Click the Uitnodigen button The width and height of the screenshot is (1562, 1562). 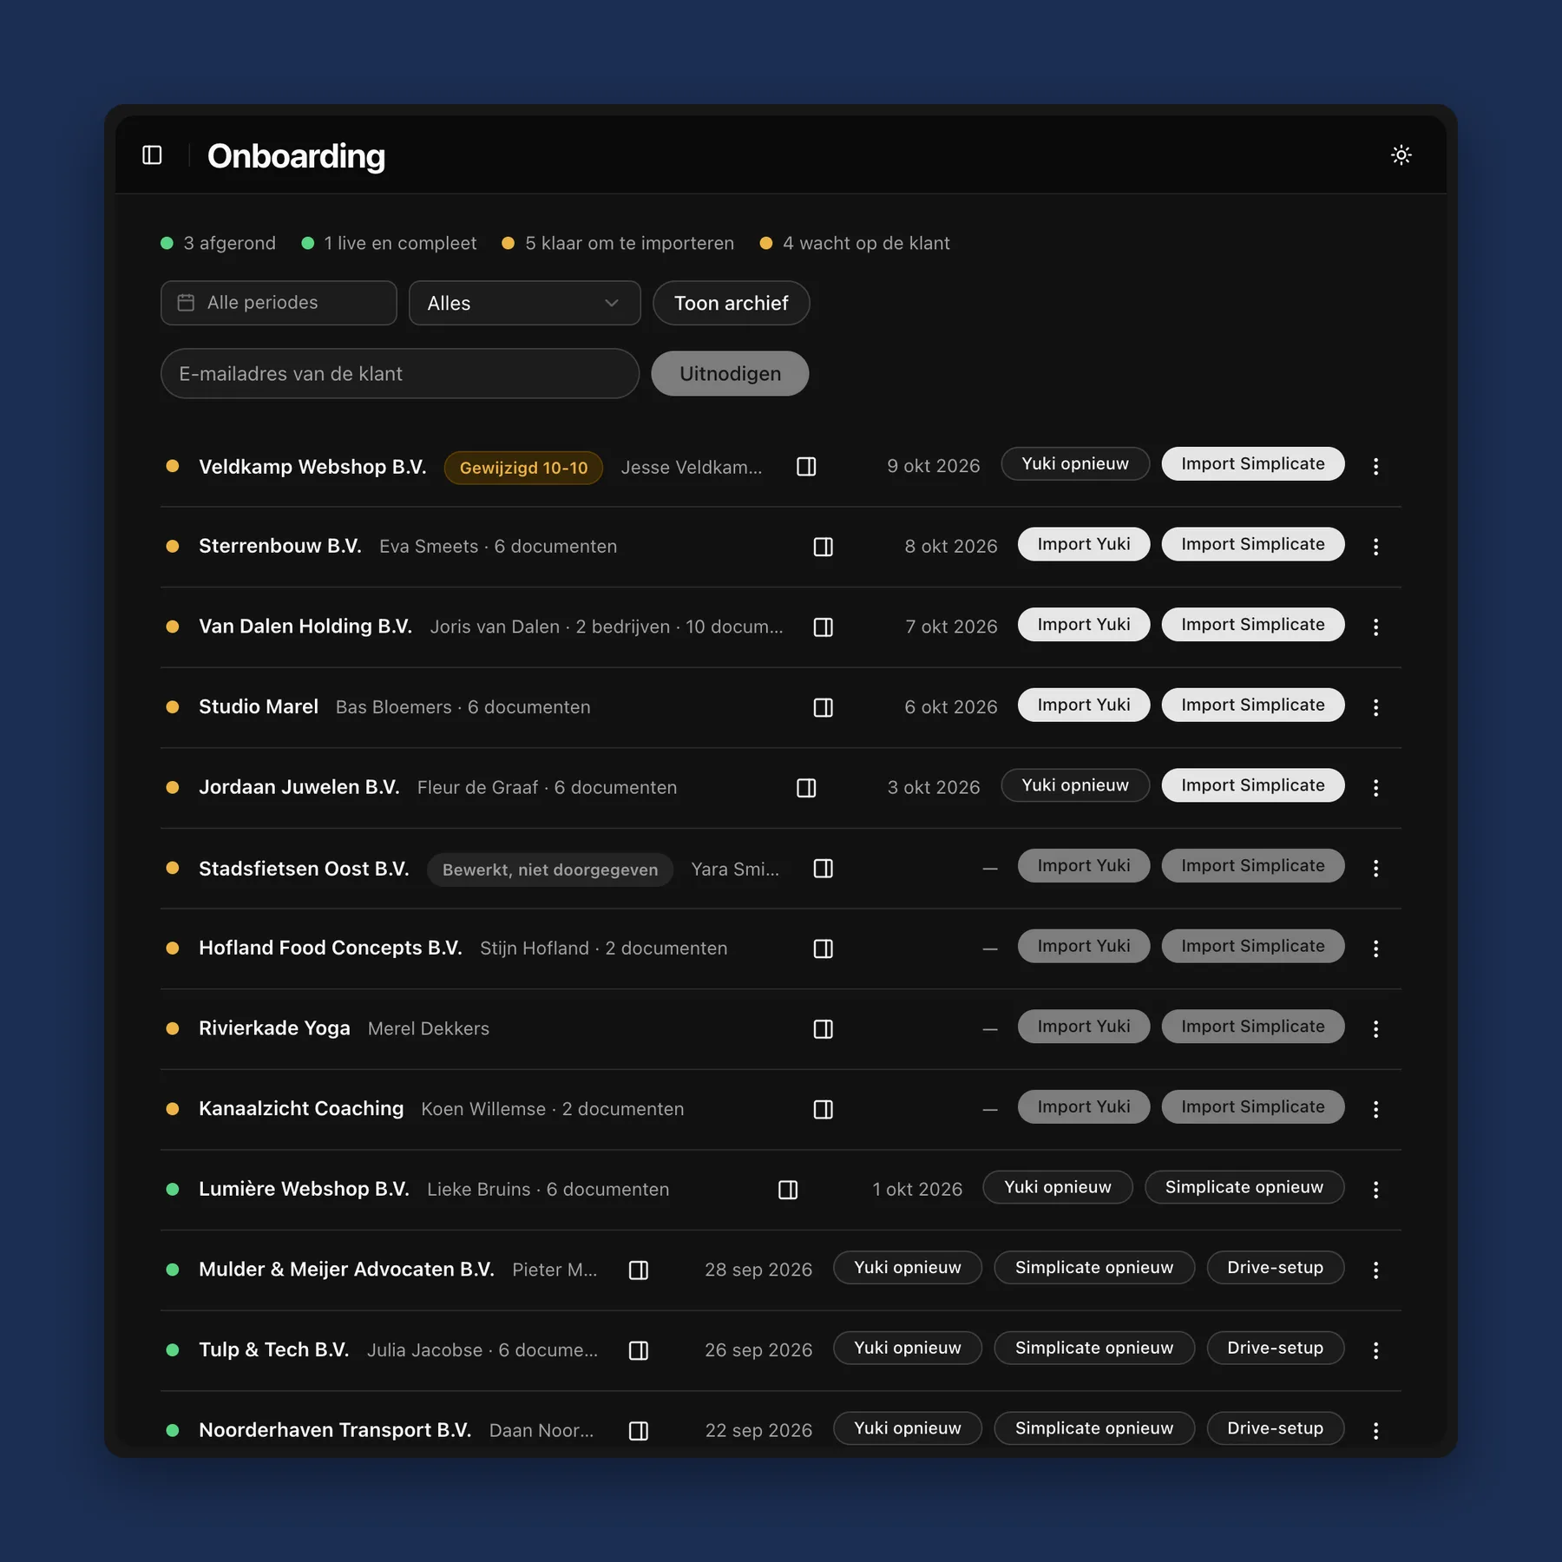pos(730,374)
